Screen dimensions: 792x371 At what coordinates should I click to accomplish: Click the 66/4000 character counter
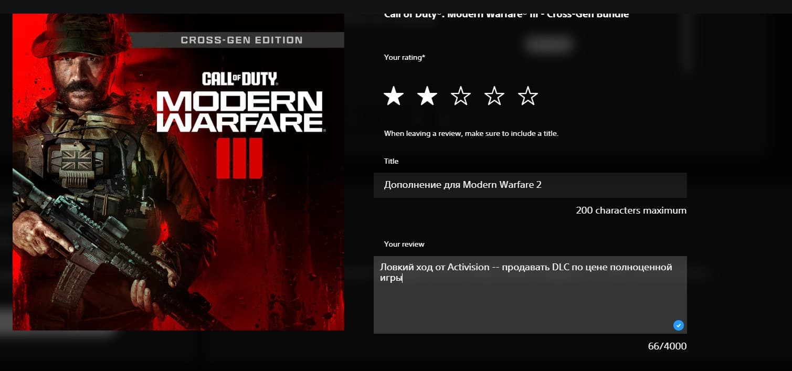click(667, 346)
